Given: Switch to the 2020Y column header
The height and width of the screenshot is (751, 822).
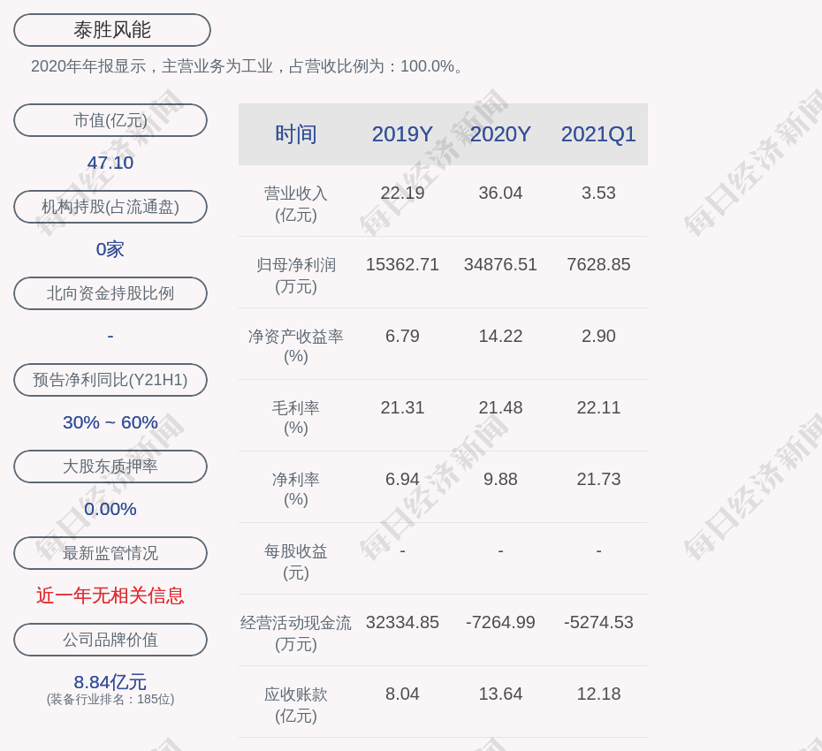Looking at the screenshot, I should coord(500,134).
